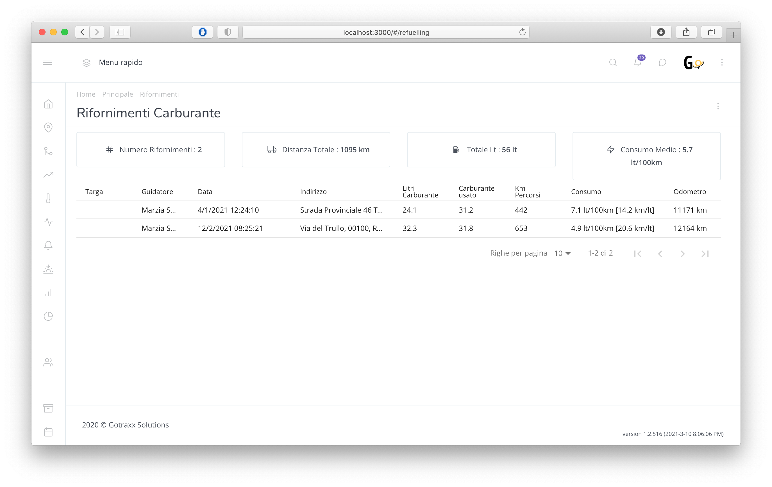This screenshot has height=487, width=772.
Task: Go to first page of table
Action: tap(637, 254)
